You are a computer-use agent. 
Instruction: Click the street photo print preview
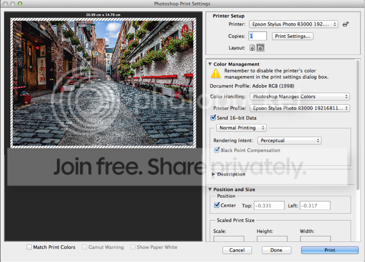(103, 83)
